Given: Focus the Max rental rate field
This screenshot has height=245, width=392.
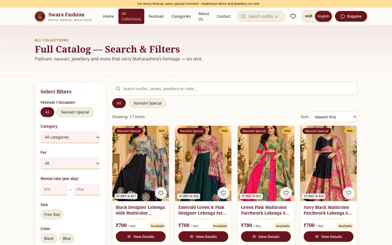Looking at the screenshot, I should (87, 189).
